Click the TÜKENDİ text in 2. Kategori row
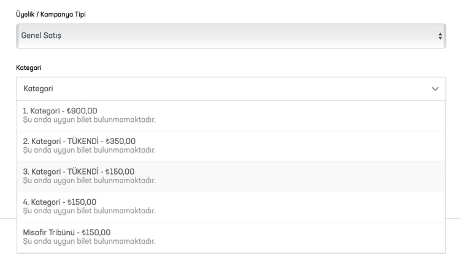 tap(80, 142)
